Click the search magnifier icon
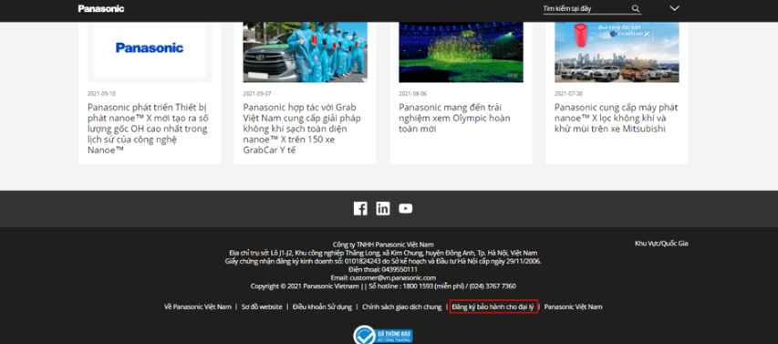 [x=636, y=8]
